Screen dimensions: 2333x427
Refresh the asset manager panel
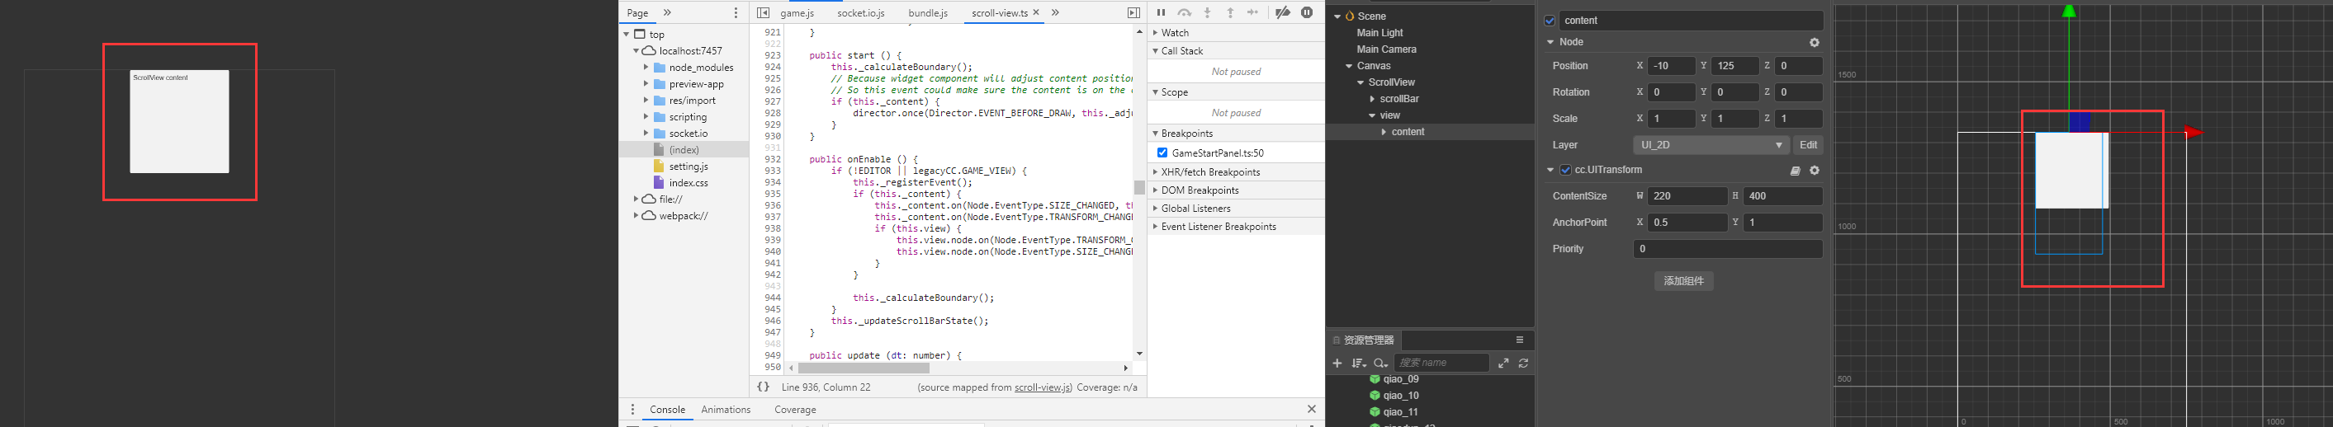[x=1523, y=363]
